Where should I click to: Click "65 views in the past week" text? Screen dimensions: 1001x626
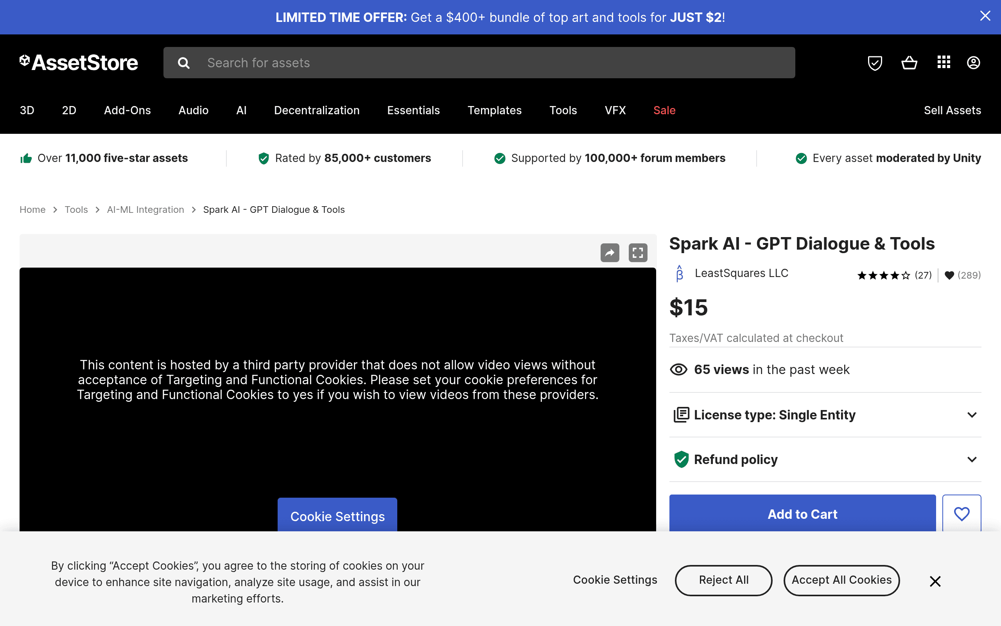pos(772,369)
